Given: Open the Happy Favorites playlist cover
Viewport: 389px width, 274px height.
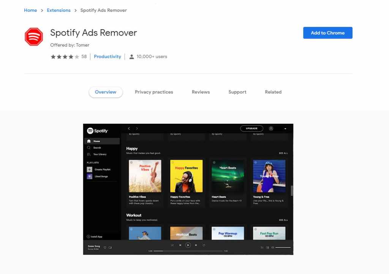Looking at the screenshot, I should pos(186,176).
